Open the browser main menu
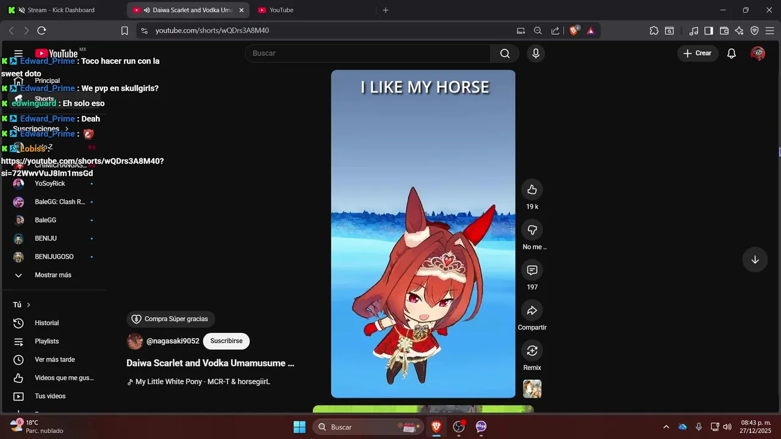 [771, 30]
